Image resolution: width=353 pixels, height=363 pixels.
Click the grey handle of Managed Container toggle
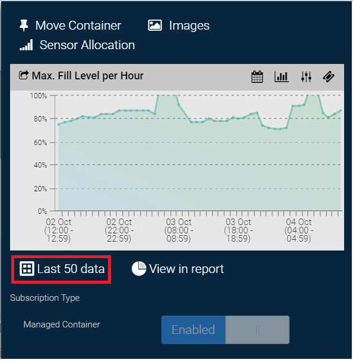click(x=257, y=330)
